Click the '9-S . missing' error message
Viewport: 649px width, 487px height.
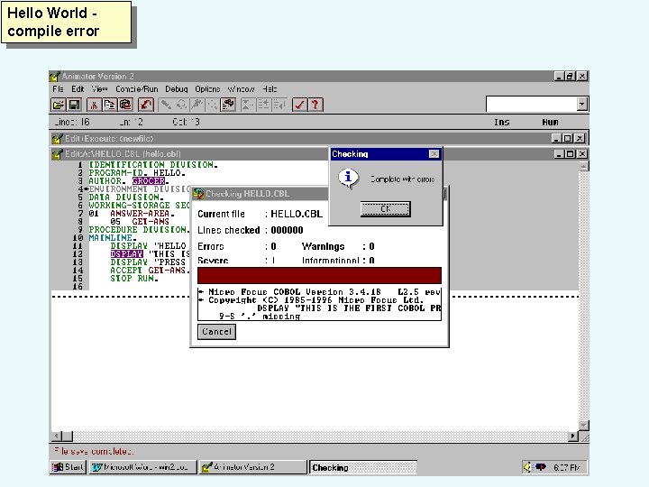259,317
